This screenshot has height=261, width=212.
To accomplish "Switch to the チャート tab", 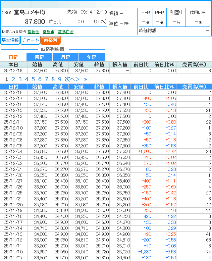I will coord(30,40).
